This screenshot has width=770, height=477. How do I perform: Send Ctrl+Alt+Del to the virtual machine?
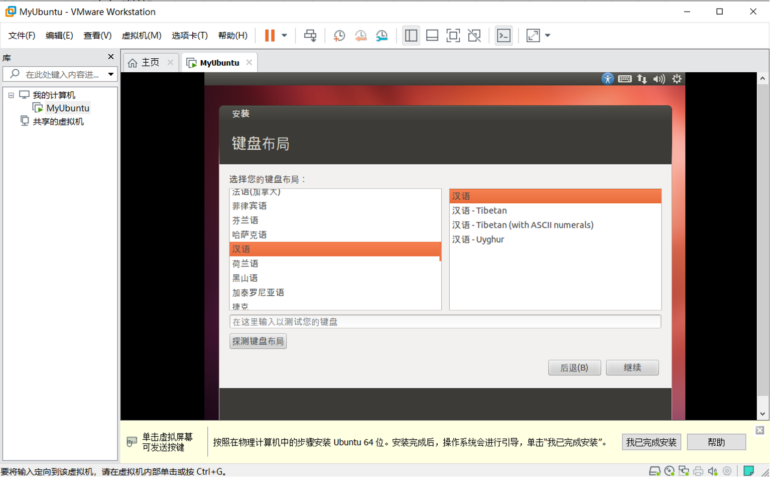click(x=311, y=35)
